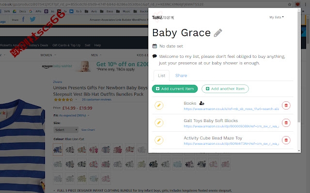This screenshot has height=193, width=310.
Task: Click the Galt Toys Baby Soft Blocks title
Action: (x=211, y=121)
